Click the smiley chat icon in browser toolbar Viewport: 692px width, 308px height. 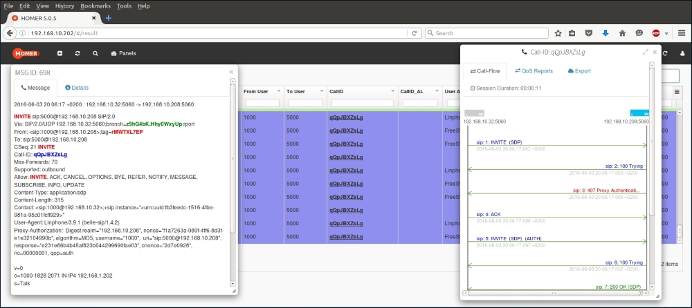(x=639, y=33)
